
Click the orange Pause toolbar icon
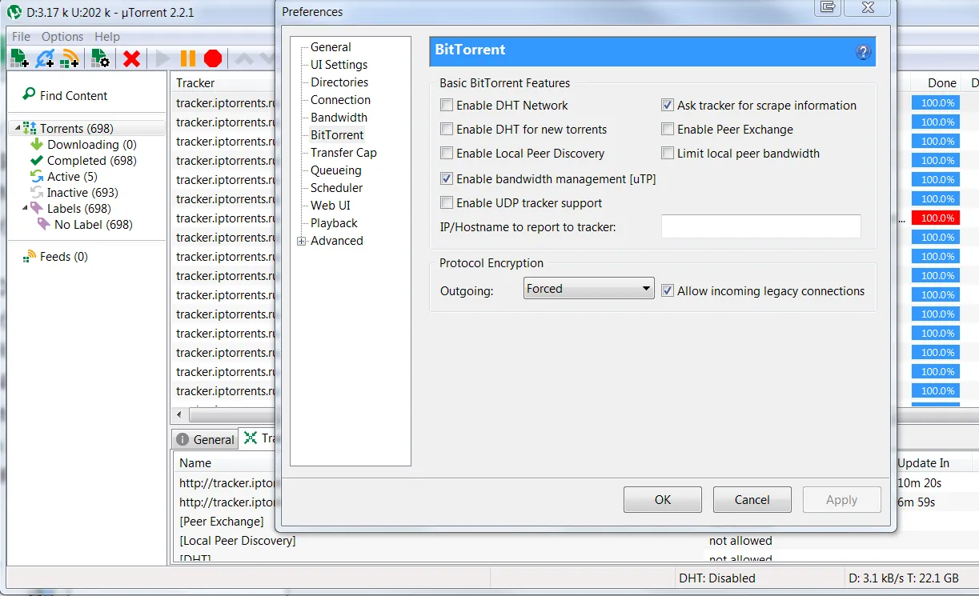tap(188, 58)
